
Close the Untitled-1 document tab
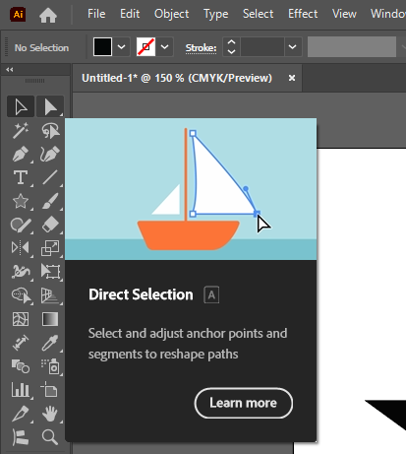(x=292, y=78)
